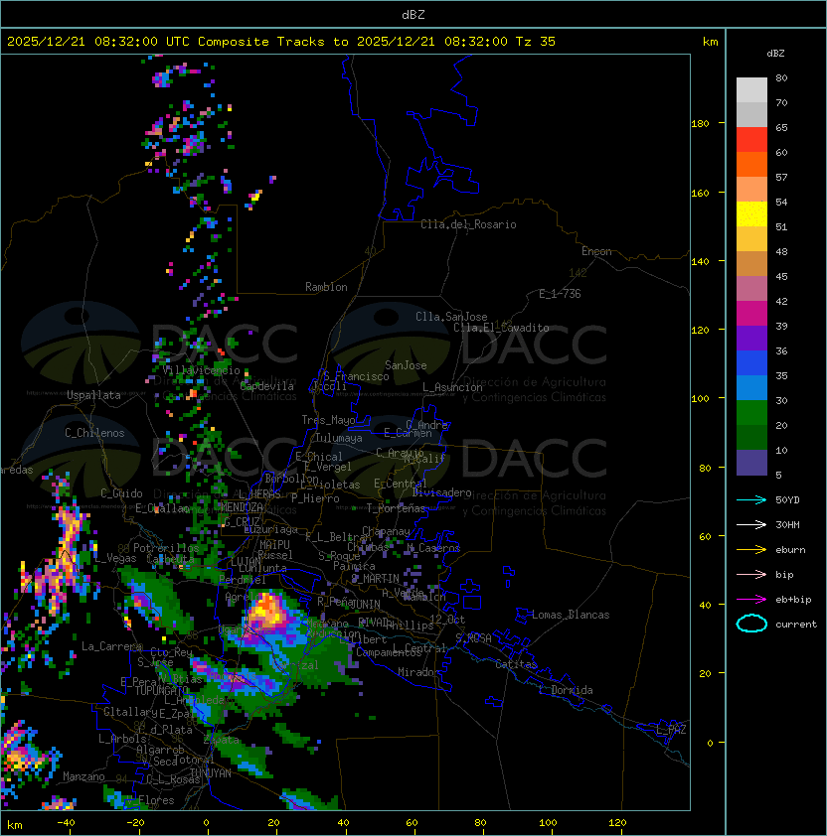Pick the magenta 39-42 dBZ swatch
827x836 pixels.
(x=751, y=314)
